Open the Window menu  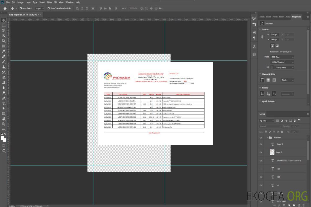coord(69,2)
